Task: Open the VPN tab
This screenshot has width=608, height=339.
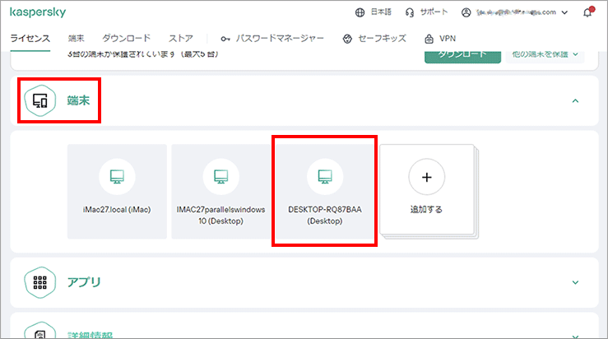Action: (448, 39)
